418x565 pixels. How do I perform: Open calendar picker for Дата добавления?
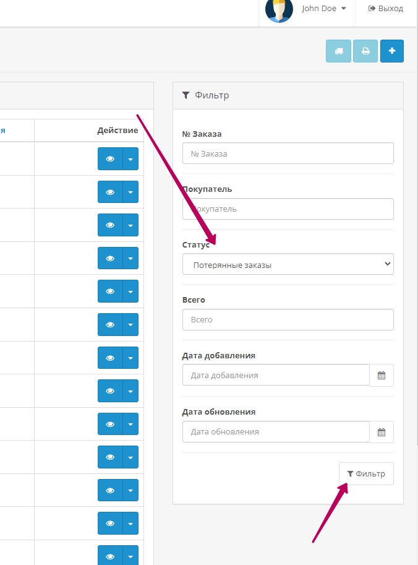click(382, 375)
